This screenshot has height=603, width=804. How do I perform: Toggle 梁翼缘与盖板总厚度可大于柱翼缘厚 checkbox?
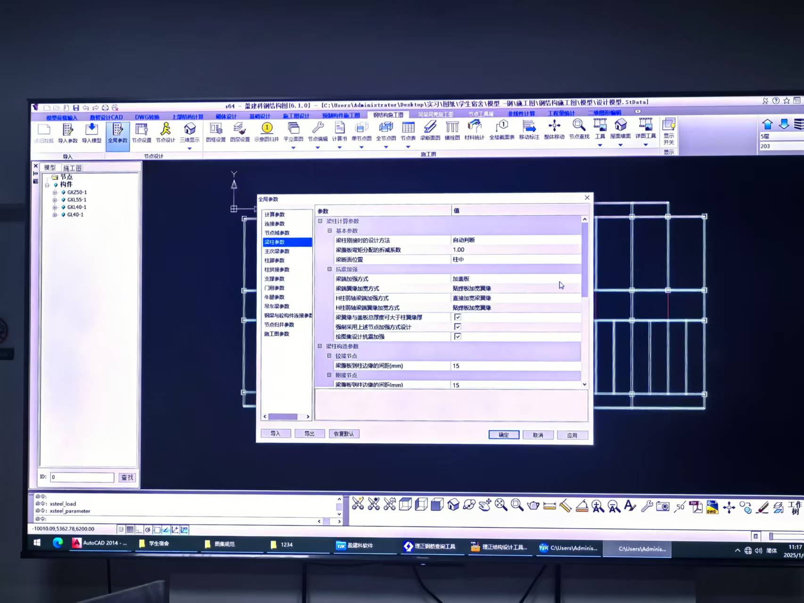[x=457, y=317]
